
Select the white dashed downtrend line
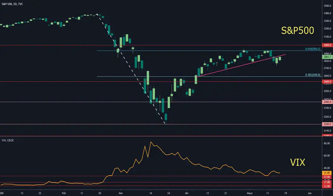pos(131,69)
